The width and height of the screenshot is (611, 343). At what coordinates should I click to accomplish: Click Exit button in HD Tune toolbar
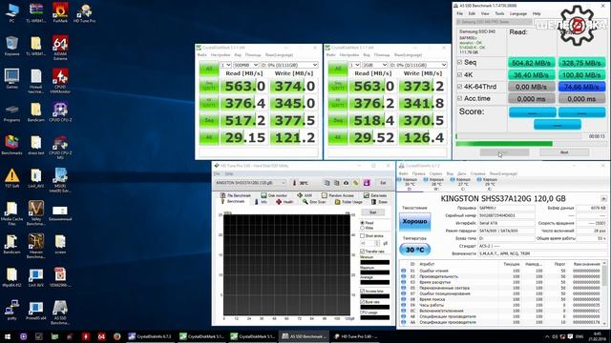coord(383,183)
